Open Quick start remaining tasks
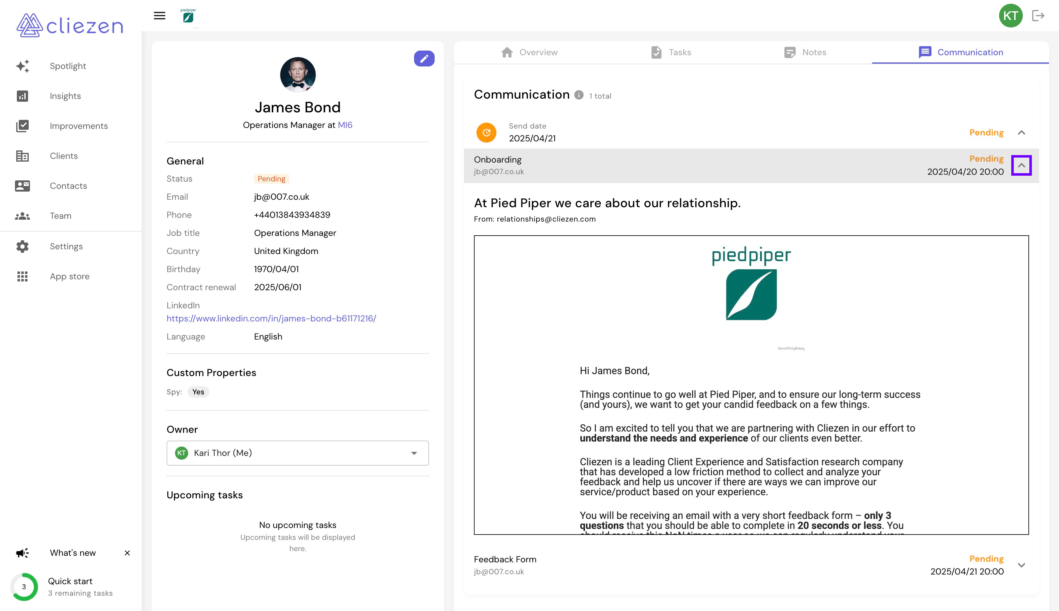The width and height of the screenshot is (1059, 611). point(80,587)
